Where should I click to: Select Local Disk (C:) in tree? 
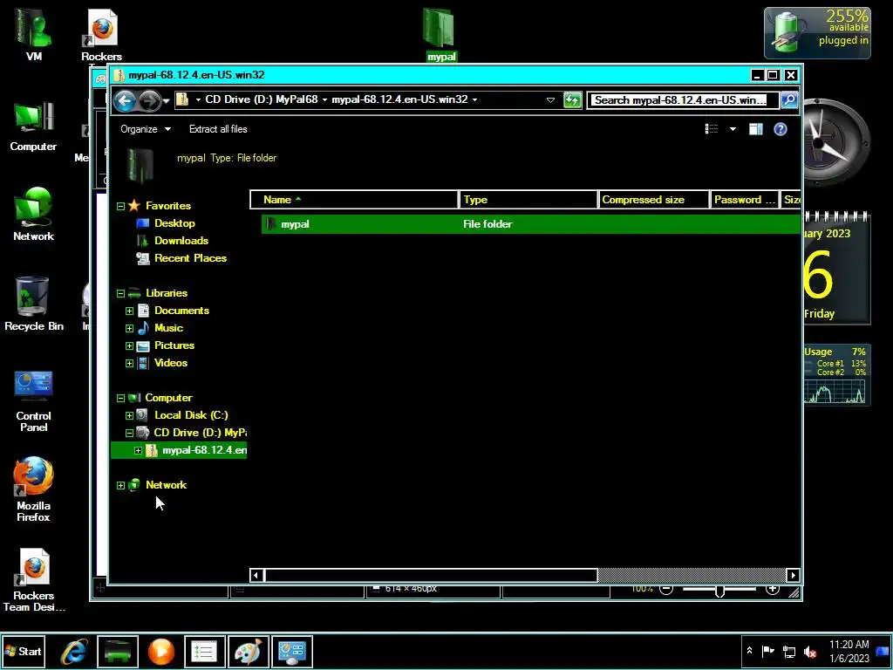pyautogui.click(x=191, y=415)
